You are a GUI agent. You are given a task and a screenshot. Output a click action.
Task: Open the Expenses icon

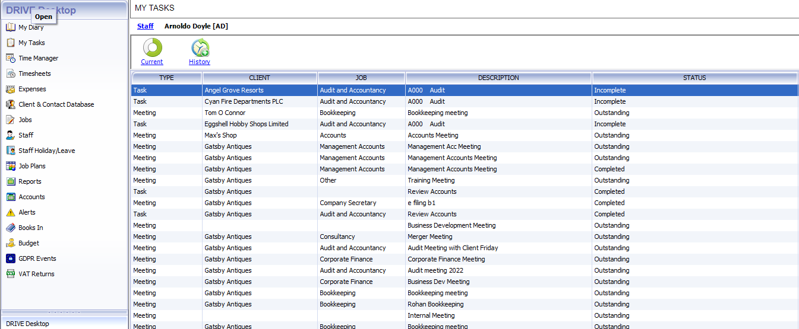tap(10, 89)
